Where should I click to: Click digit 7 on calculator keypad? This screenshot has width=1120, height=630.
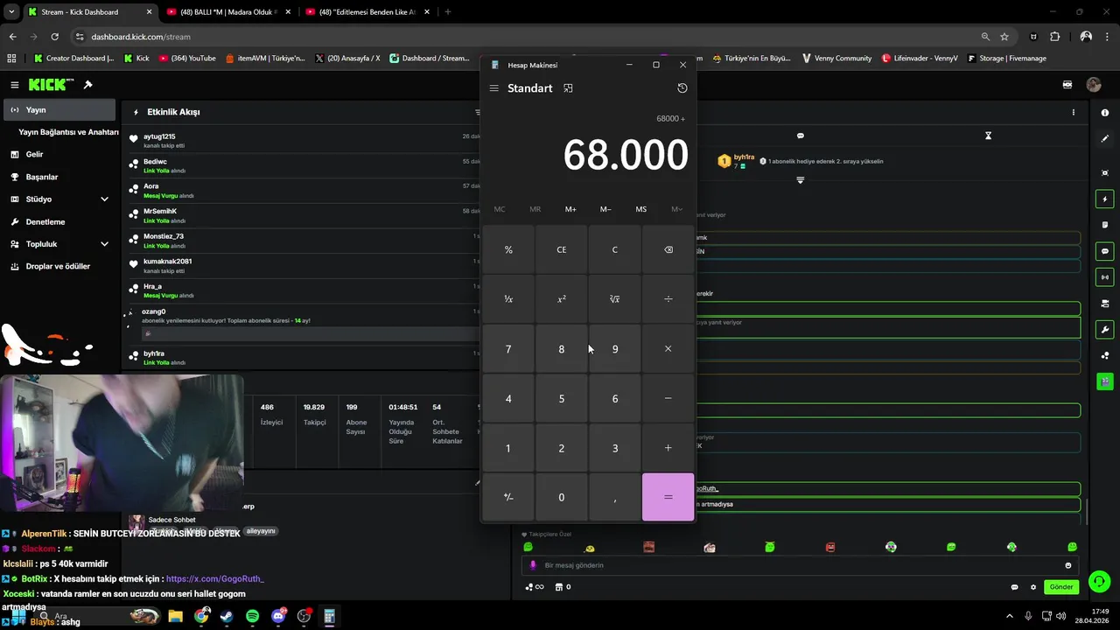(x=508, y=349)
